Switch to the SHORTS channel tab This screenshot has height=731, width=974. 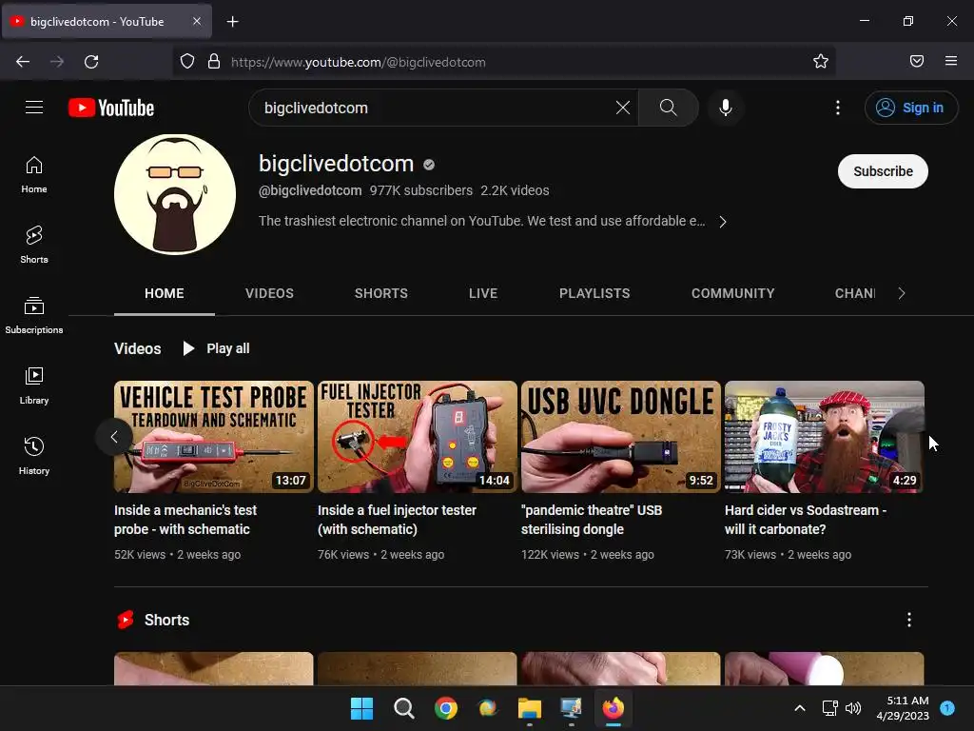[380, 293]
